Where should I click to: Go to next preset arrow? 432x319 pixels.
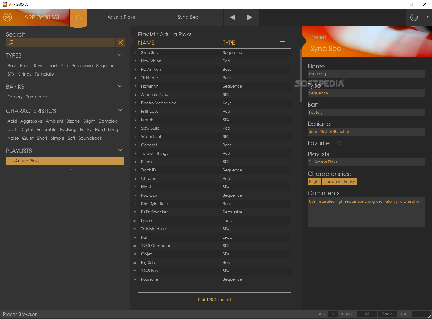[250, 17]
